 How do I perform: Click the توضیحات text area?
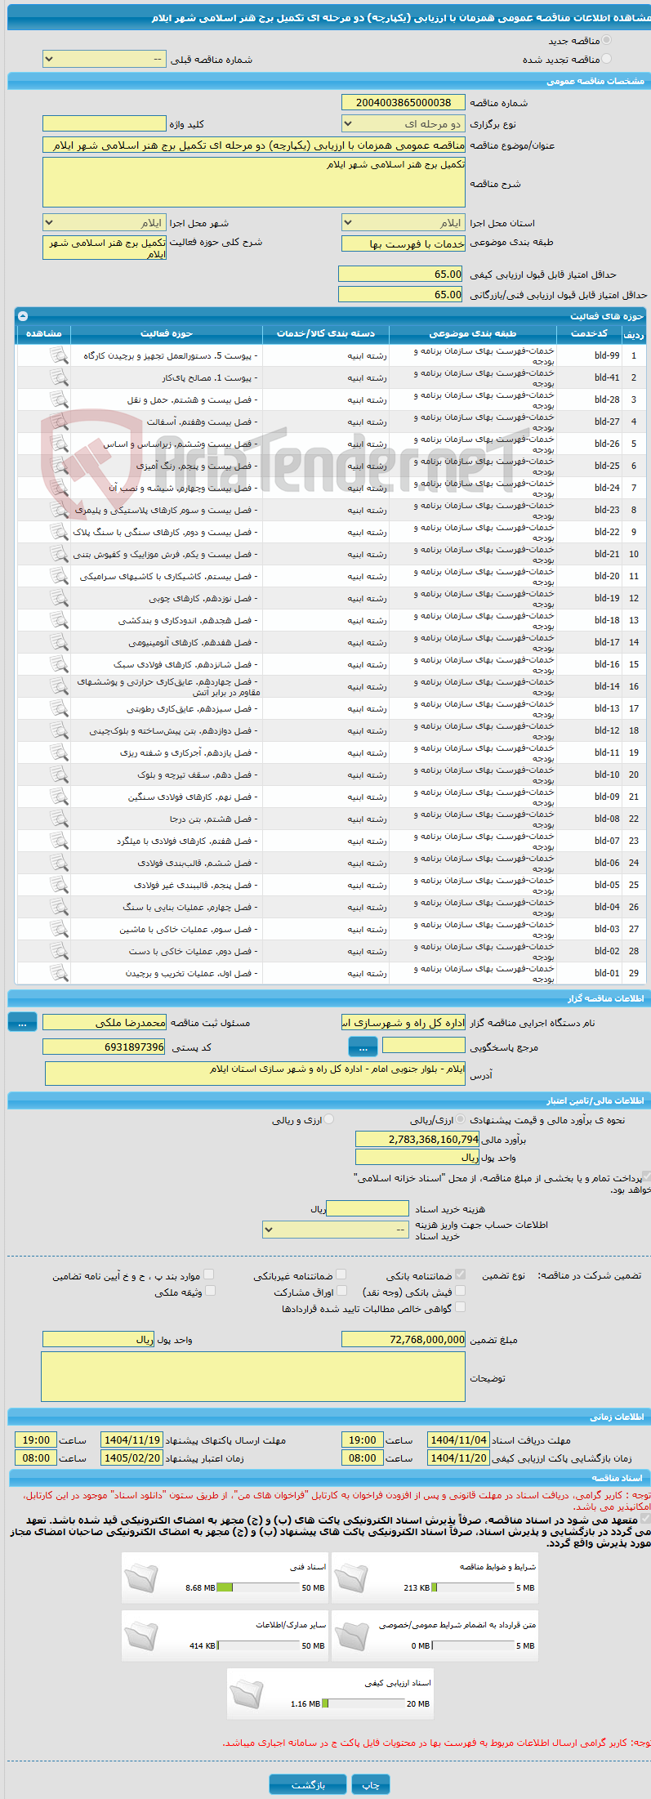click(x=253, y=1377)
